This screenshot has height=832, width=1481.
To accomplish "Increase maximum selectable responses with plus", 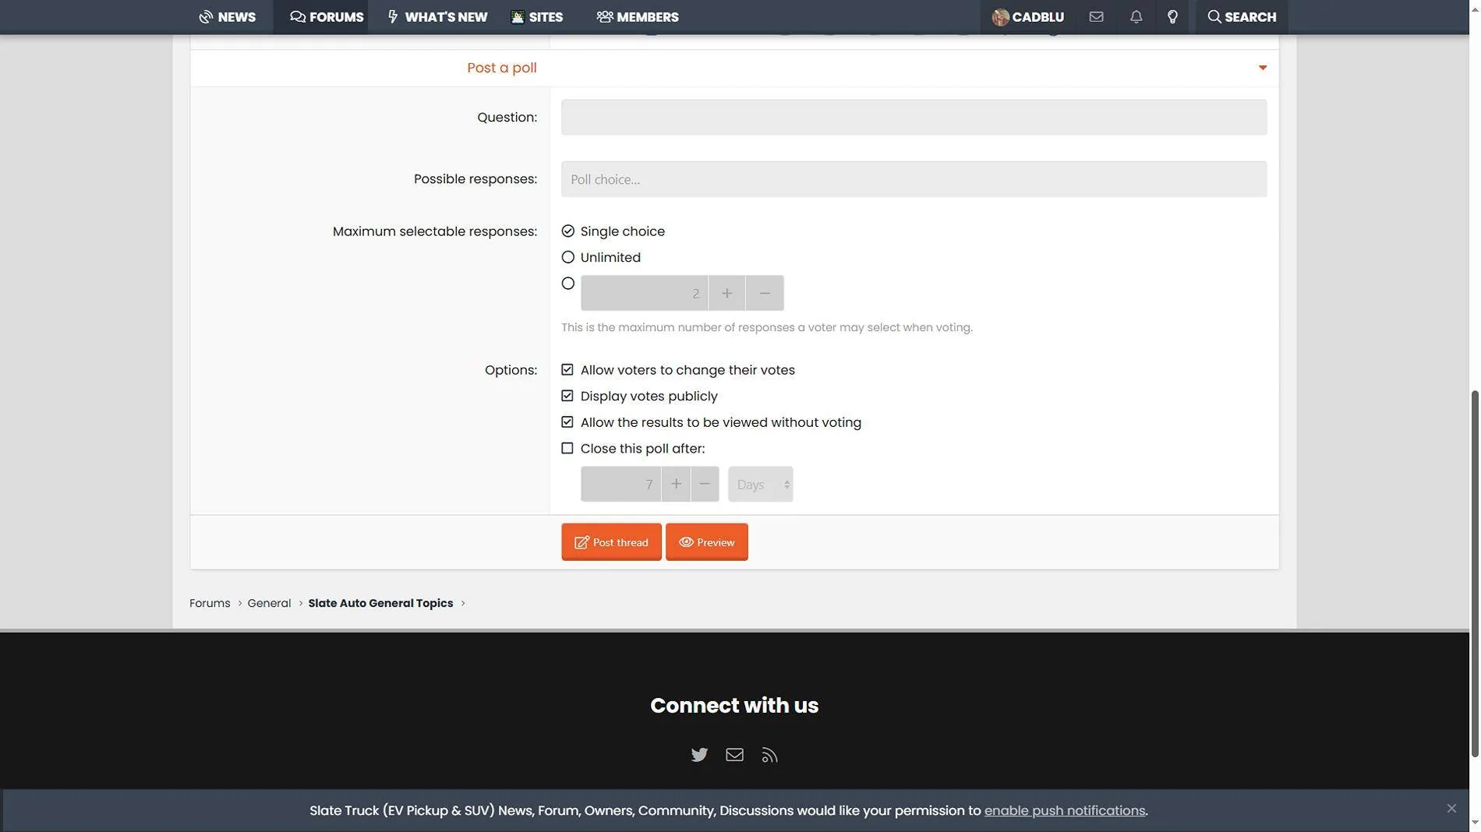I will click(726, 294).
